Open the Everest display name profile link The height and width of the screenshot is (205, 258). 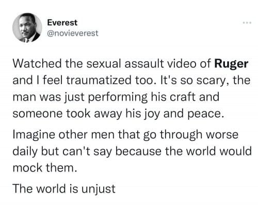click(62, 23)
